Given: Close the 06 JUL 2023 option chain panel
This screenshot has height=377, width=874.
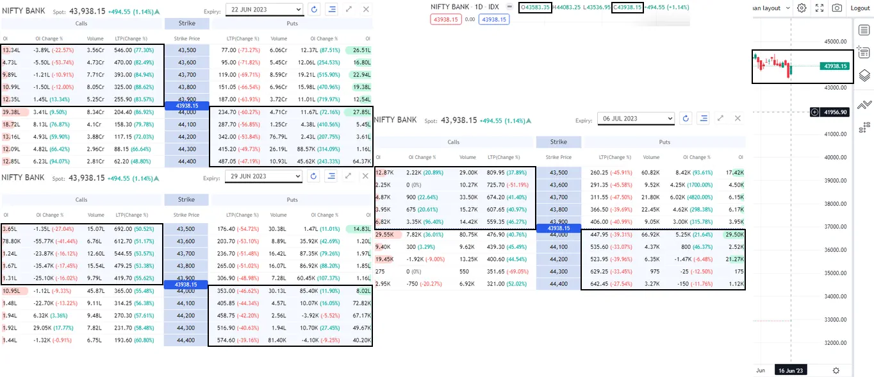Looking at the screenshot, I should coord(738,119).
